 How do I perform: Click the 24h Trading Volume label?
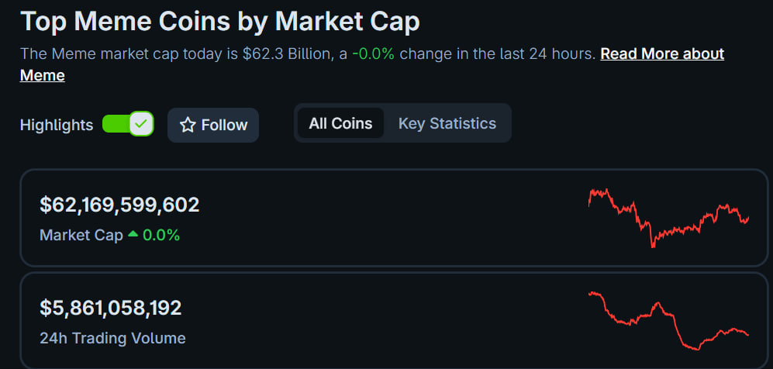point(112,338)
